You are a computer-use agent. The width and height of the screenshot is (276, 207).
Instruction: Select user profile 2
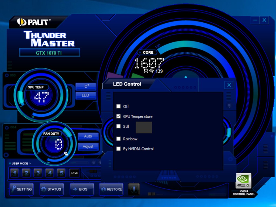(26, 173)
